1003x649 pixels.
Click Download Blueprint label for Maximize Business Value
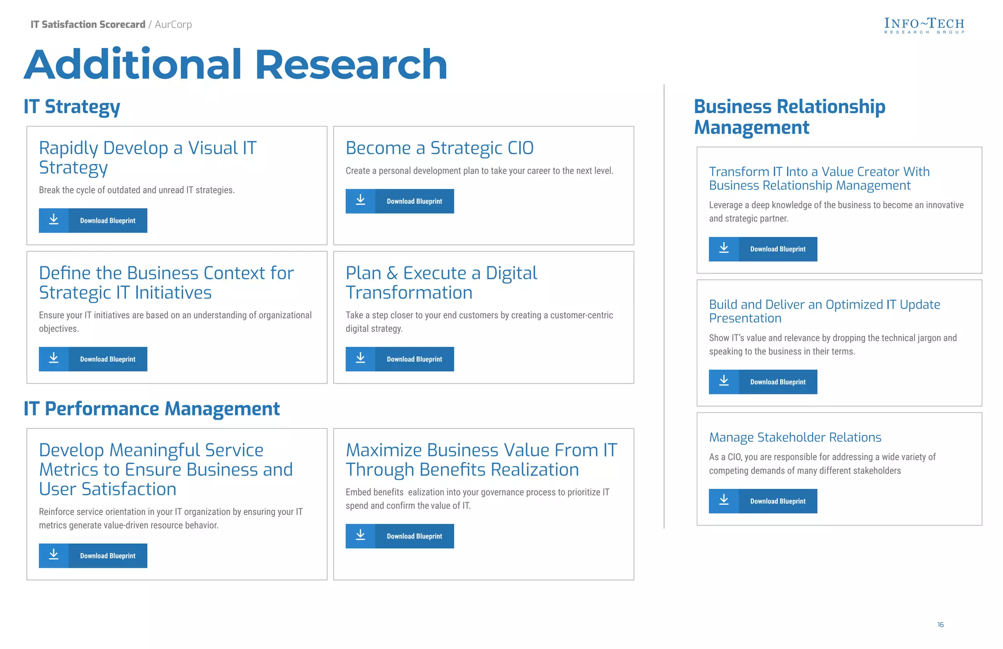pos(414,536)
